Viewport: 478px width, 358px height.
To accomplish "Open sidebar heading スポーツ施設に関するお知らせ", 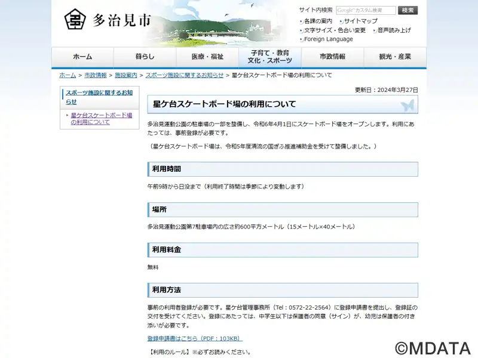I will click(99, 97).
